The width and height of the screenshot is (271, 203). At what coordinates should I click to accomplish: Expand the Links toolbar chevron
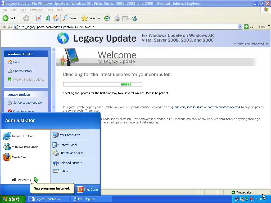(269, 26)
